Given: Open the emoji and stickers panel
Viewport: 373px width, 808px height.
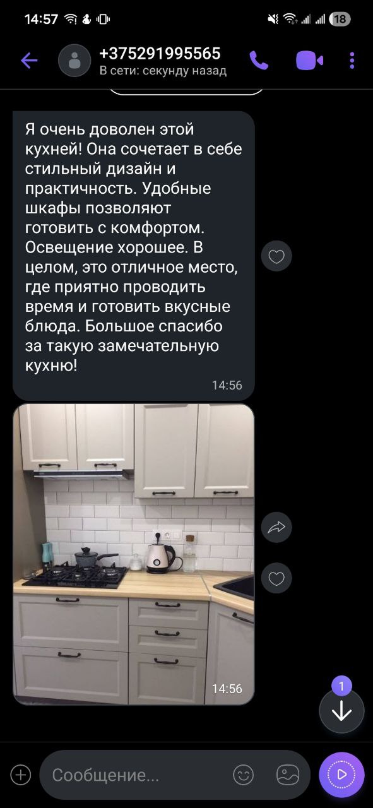Looking at the screenshot, I should (243, 775).
